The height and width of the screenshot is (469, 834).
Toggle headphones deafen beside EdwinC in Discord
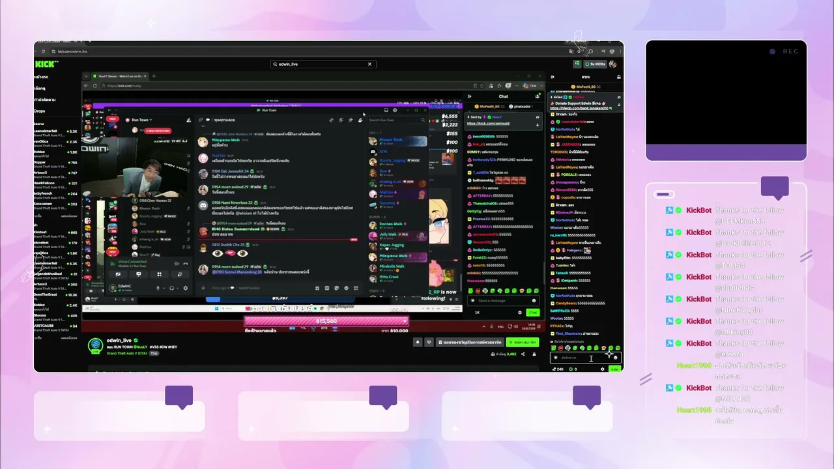tap(171, 288)
